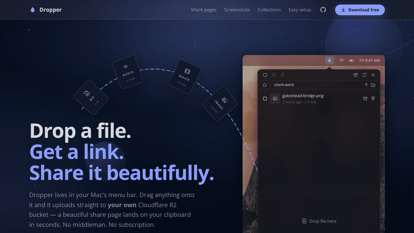
Task: Tick the select-all checkbox in the panel toolbar
Action: [x=265, y=75]
